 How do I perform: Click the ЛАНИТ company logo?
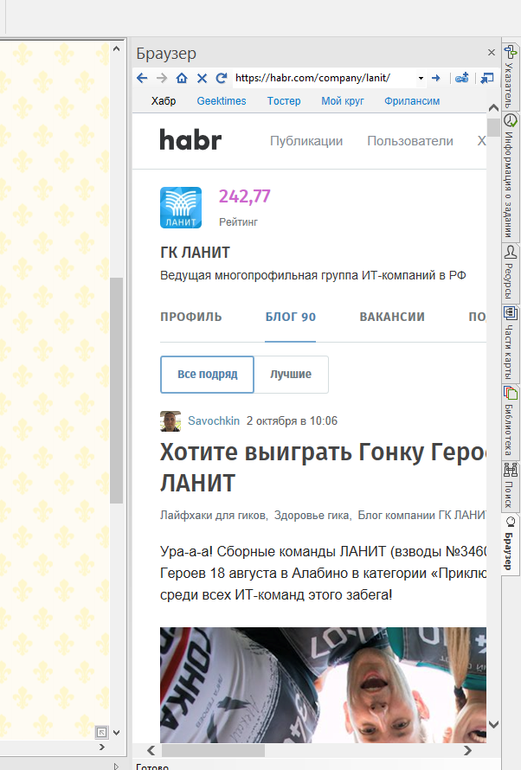coord(181,208)
